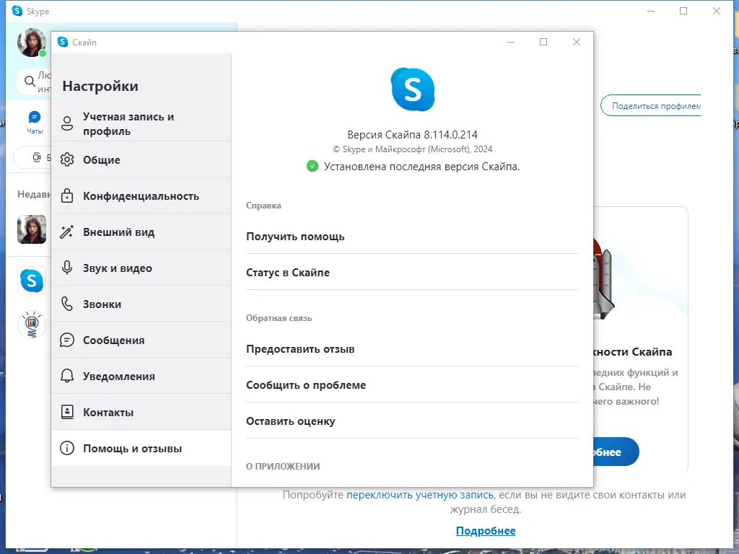Image resolution: width=739 pixels, height=554 pixels.
Task: Click the microphone icon for Звук и видео
Action: (67, 268)
